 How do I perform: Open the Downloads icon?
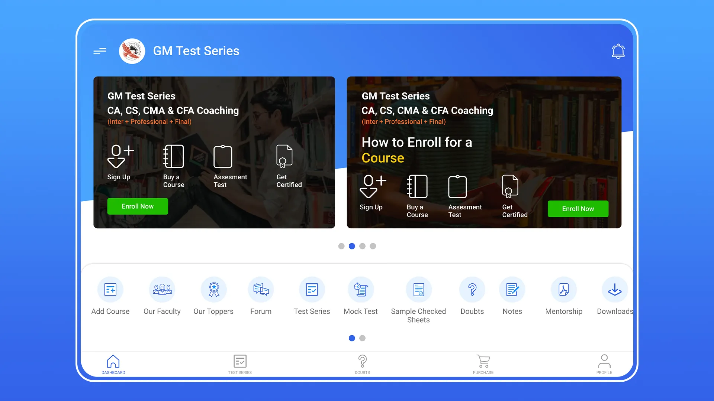[x=615, y=290]
